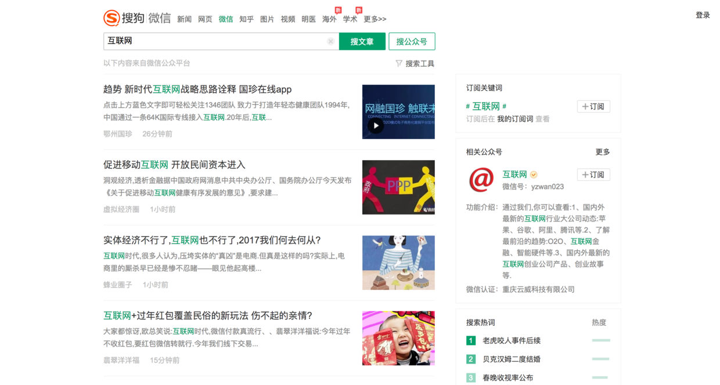
Task: Expand 搜索工具 search tools
Action: pos(420,64)
